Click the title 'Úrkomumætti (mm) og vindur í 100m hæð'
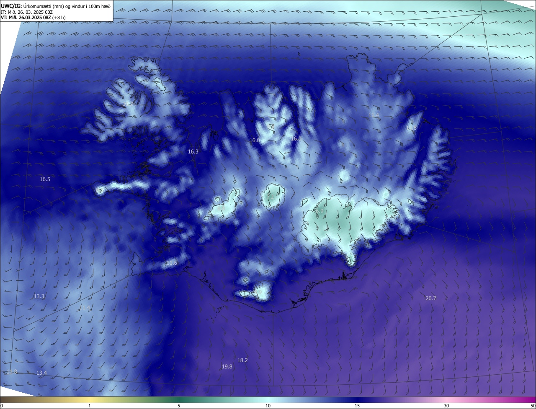Viewport: 536px width, 409px height. point(67,6)
